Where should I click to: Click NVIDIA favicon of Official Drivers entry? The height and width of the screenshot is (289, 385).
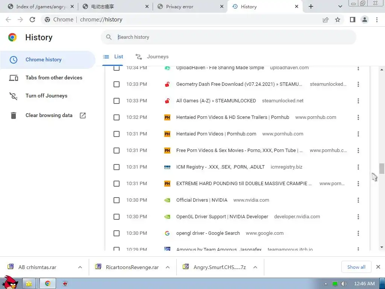(167, 200)
